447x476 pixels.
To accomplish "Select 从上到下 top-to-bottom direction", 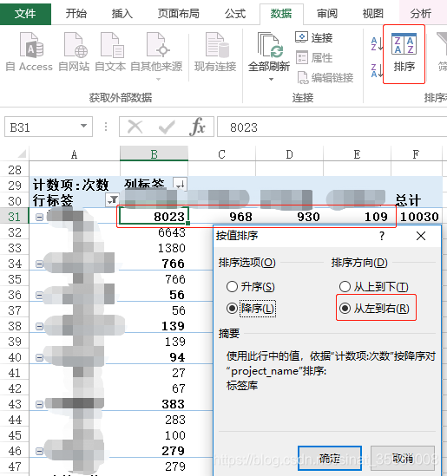I will pyautogui.click(x=373, y=287).
